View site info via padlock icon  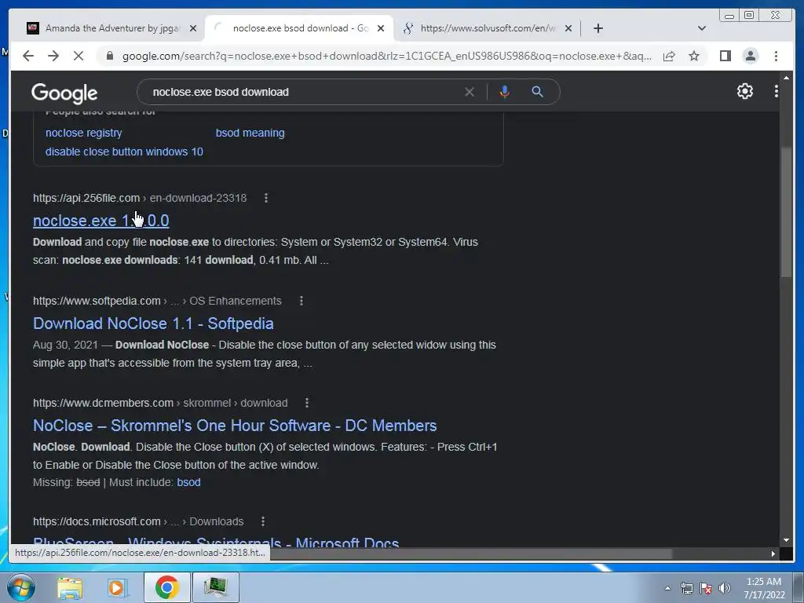point(109,56)
